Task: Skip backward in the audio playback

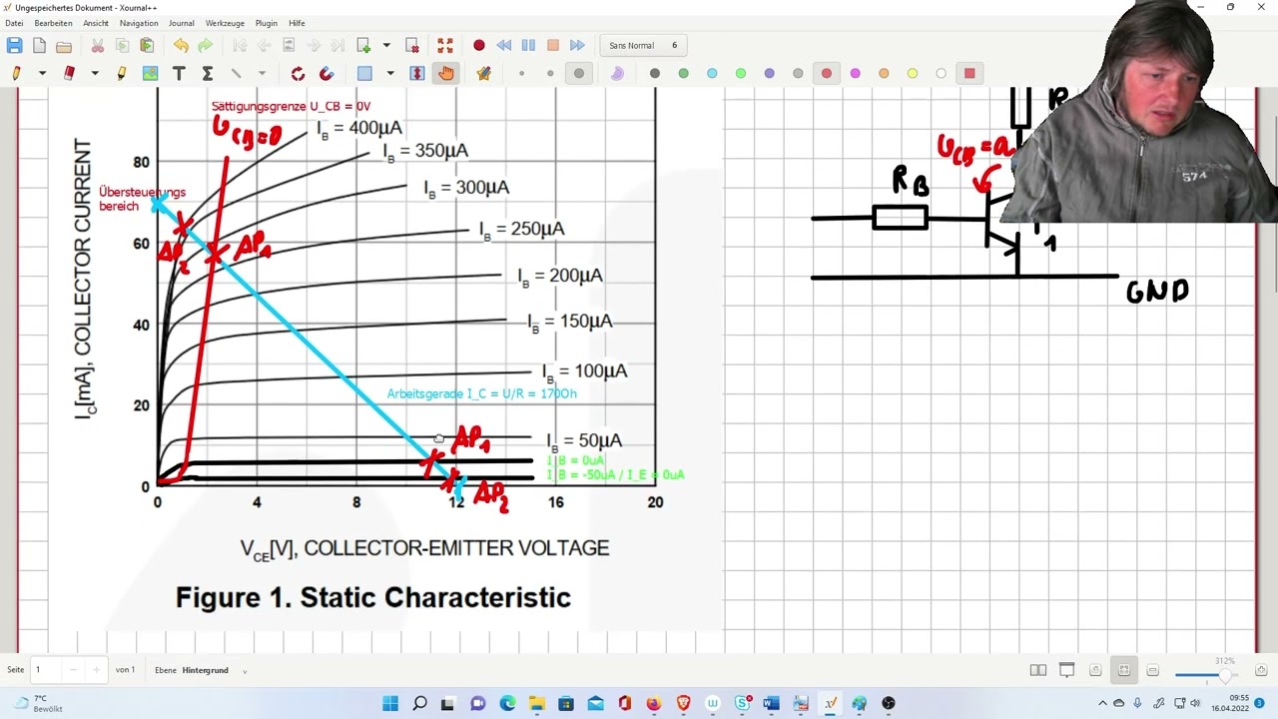Action: (x=504, y=45)
